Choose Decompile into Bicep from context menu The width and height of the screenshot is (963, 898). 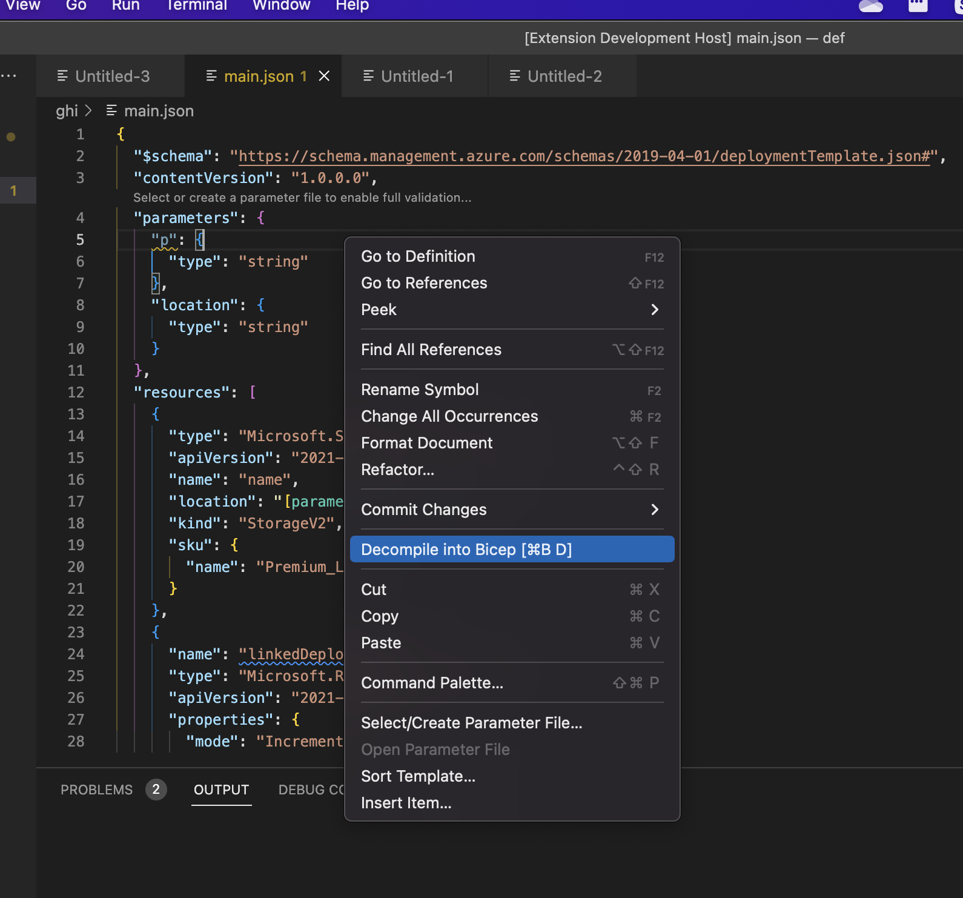tap(466, 550)
